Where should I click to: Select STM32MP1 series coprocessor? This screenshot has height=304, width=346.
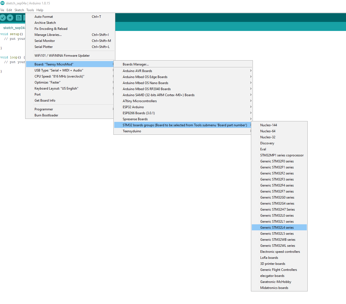point(279,155)
